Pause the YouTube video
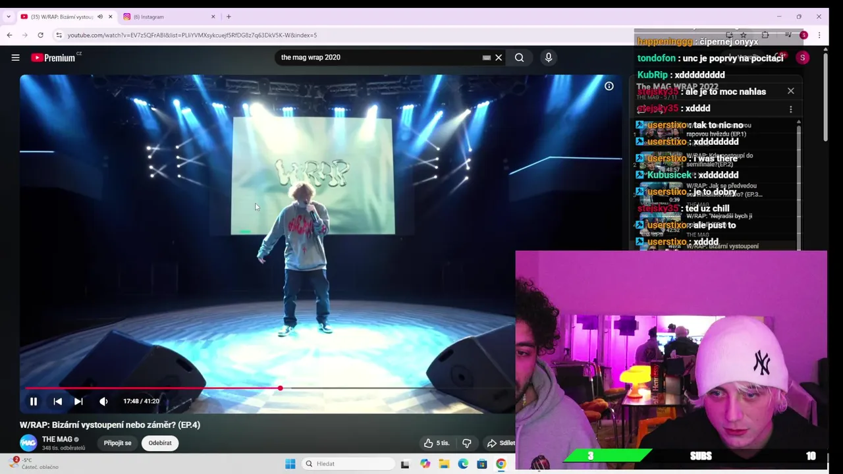Image resolution: width=843 pixels, height=474 pixels. pos(34,401)
